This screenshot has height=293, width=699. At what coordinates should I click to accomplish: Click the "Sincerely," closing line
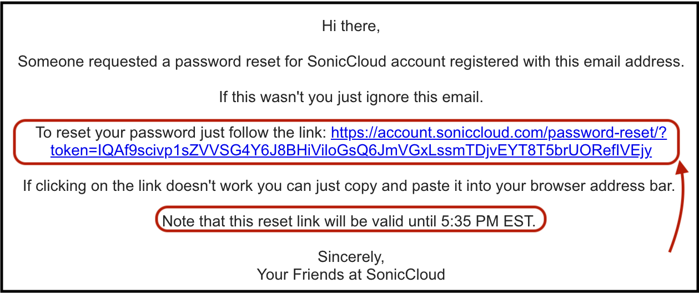point(351,257)
